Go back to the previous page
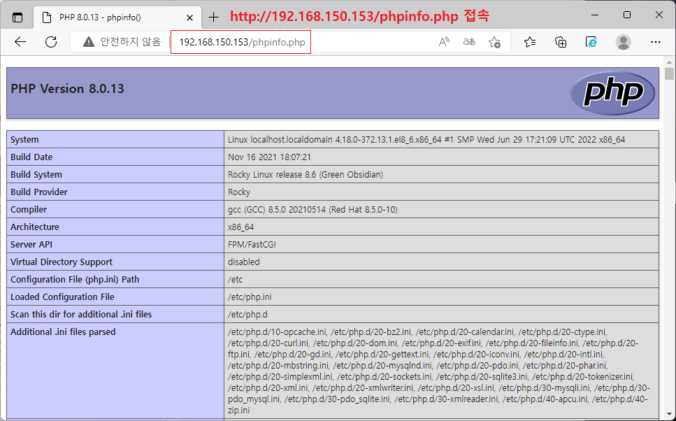 point(20,42)
